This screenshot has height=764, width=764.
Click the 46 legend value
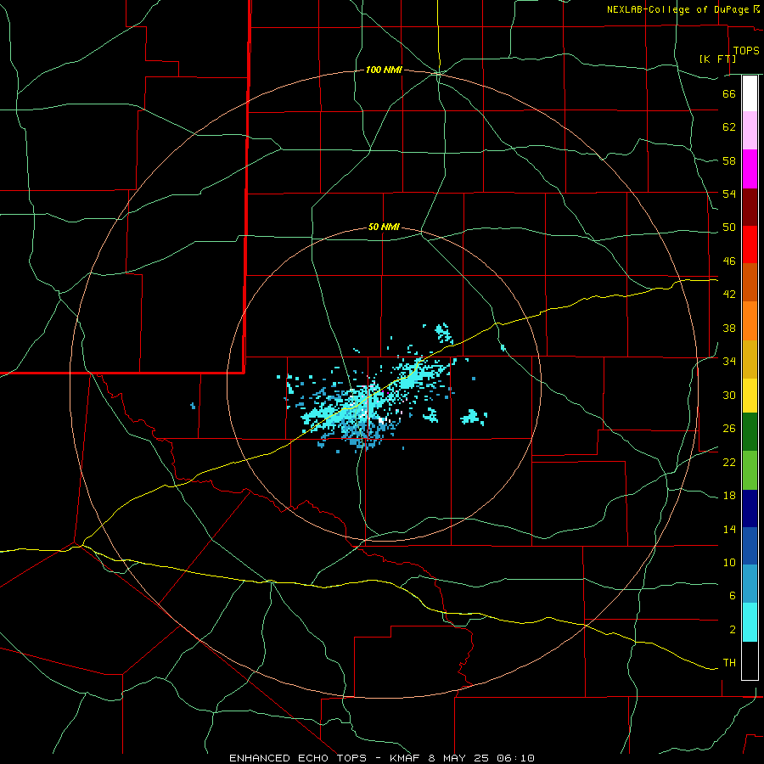click(x=729, y=261)
